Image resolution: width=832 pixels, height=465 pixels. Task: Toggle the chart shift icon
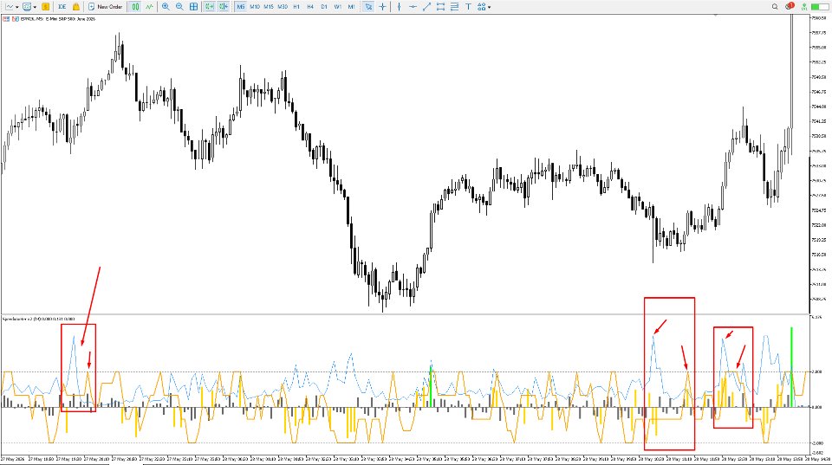click(x=224, y=7)
